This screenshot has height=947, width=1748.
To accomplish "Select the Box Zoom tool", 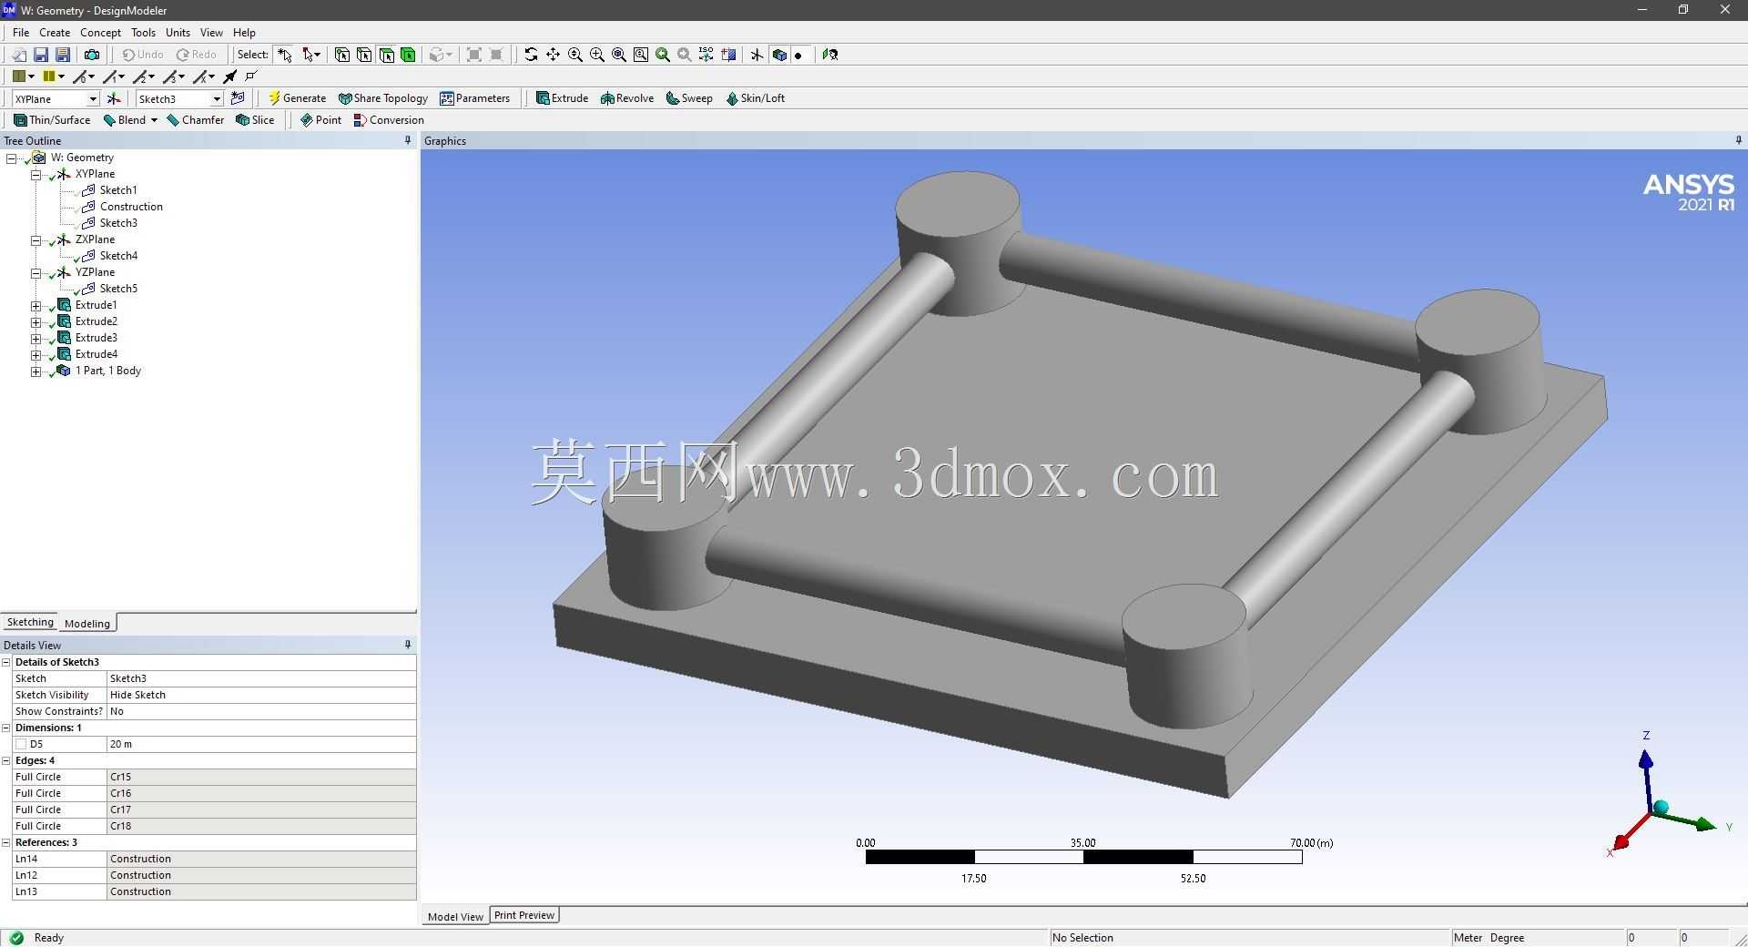I will pyautogui.click(x=597, y=55).
